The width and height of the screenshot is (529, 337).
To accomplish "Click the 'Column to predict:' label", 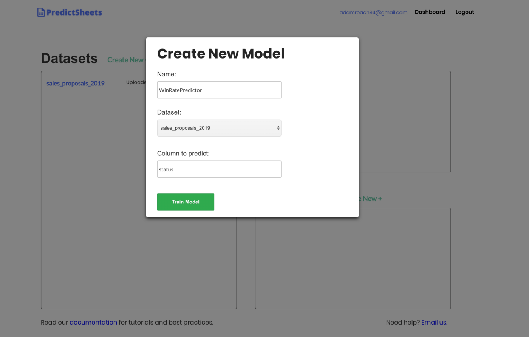I will point(183,154).
